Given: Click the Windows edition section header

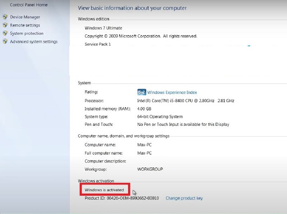Looking at the screenshot, I should (x=94, y=19).
